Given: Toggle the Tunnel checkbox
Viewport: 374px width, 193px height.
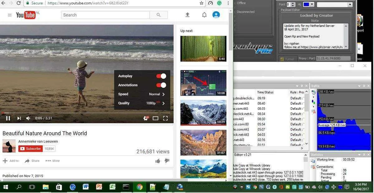Looking at the screenshot, I should click(x=282, y=59).
